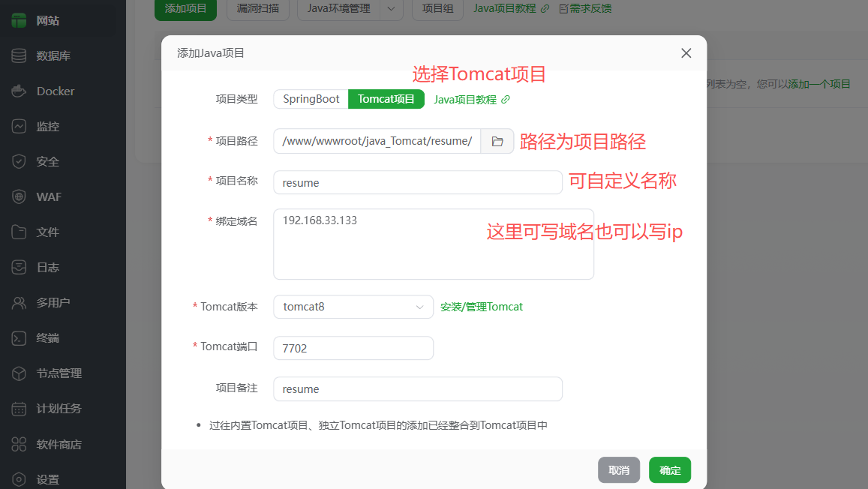Select the Tomcat项目 project type
This screenshot has height=489, width=868.
click(x=386, y=98)
